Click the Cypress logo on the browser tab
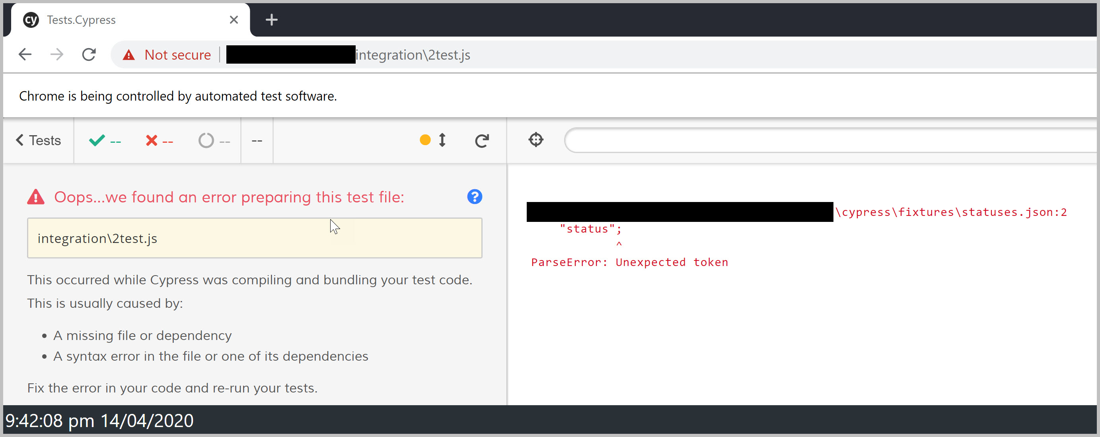 [x=30, y=19]
